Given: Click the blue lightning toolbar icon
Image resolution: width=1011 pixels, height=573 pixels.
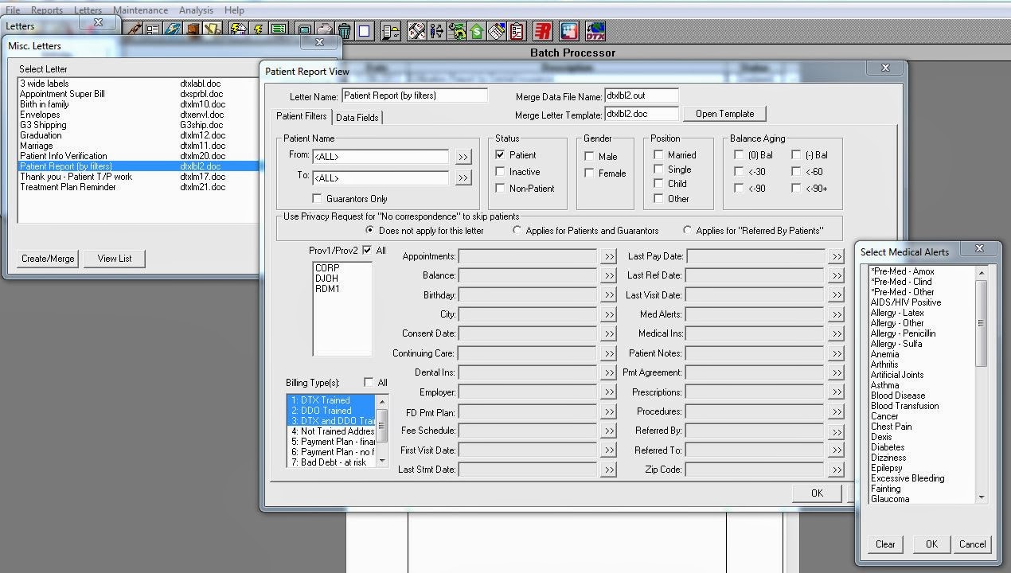Looking at the screenshot, I should [x=172, y=29].
